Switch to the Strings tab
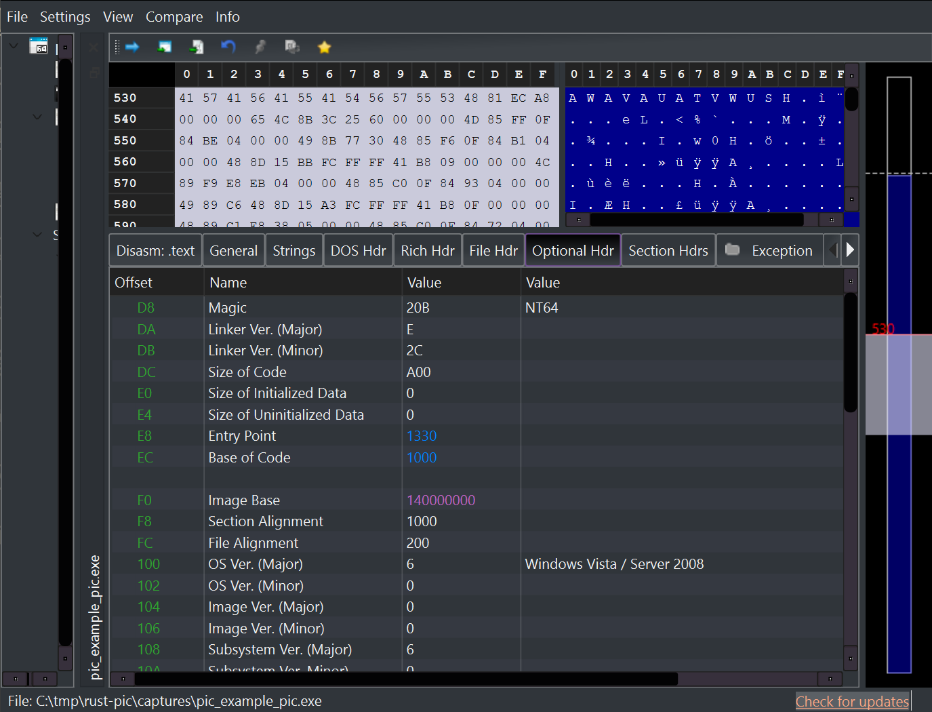Image resolution: width=932 pixels, height=712 pixels. [294, 251]
